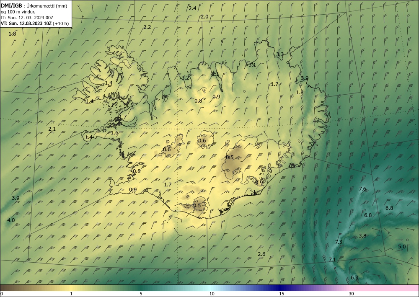Click the 3.8 value label
Viewport: 419px width, 297px height.
[362, 236]
